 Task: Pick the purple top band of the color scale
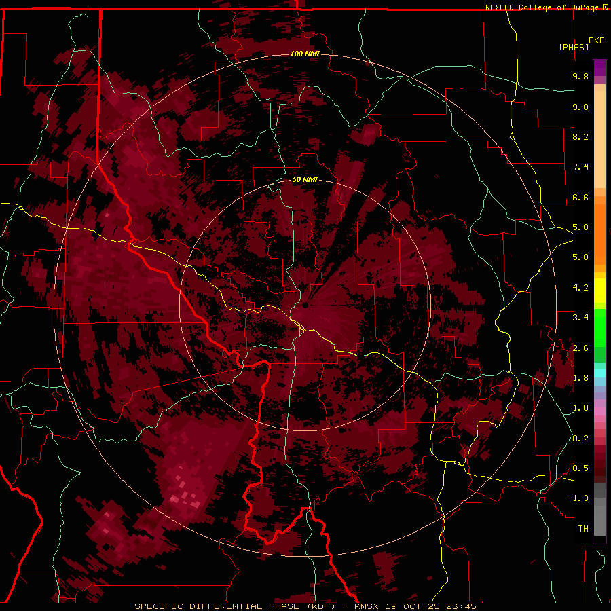pyautogui.click(x=599, y=68)
